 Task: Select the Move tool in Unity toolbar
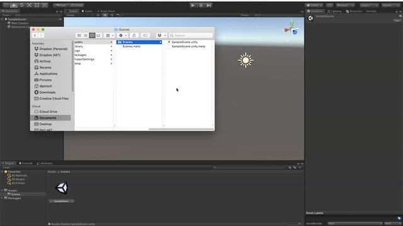coord(14,5)
